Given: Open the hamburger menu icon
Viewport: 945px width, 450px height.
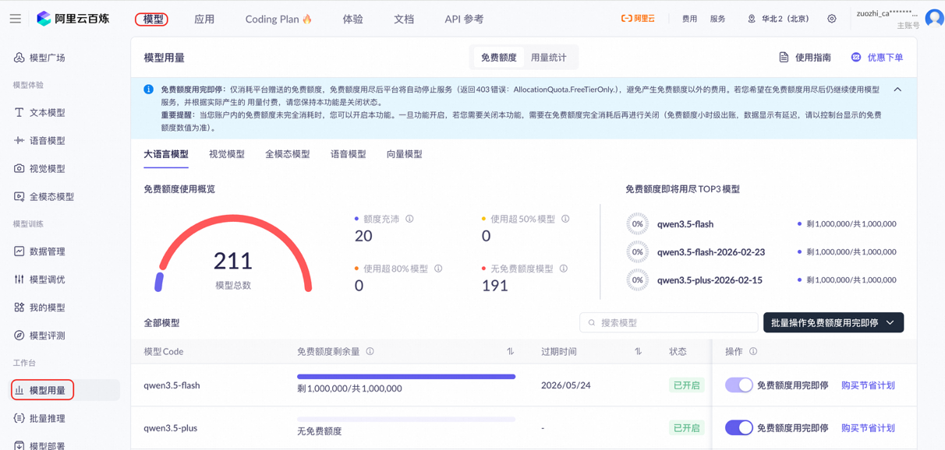Looking at the screenshot, I should point(16,19).
